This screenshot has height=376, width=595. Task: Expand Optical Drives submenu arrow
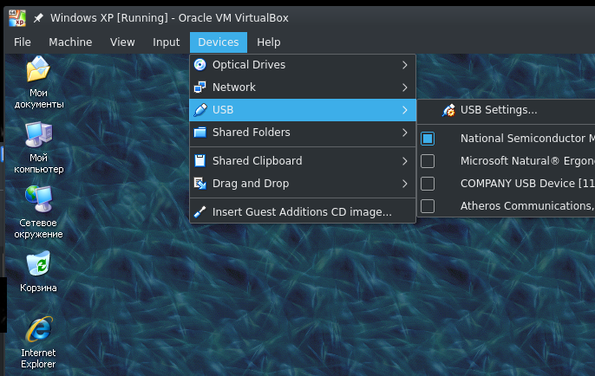coord(404,65)
